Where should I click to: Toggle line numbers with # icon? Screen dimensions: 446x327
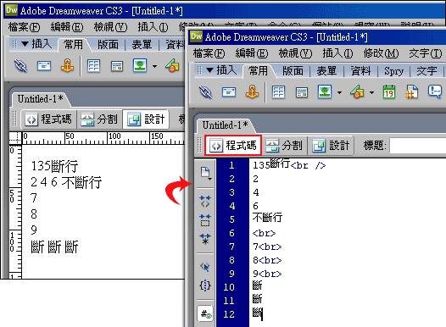pyautogui.click(x=205, y=314)
